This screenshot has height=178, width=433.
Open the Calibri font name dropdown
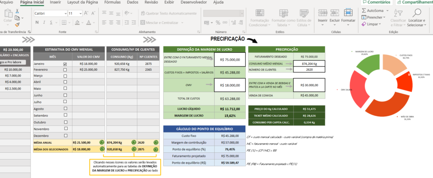pos(65,13)
